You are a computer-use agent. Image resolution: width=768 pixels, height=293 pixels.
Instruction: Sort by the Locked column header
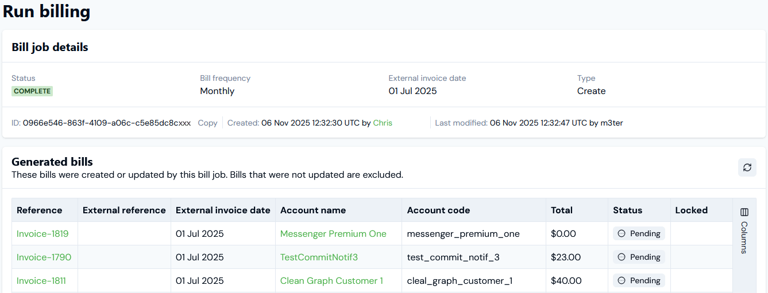point(691,210)
